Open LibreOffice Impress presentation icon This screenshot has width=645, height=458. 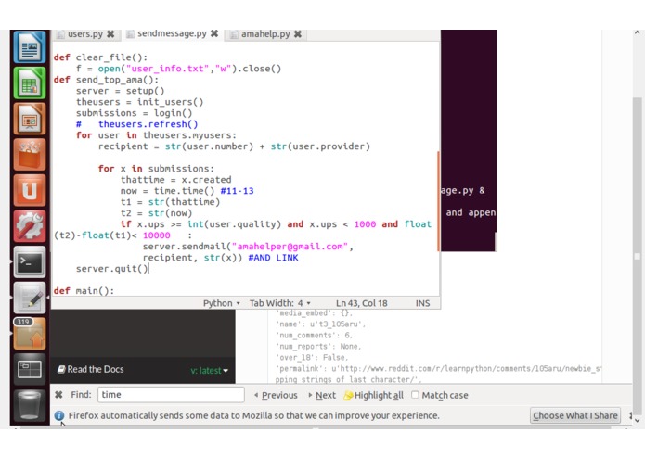[x=30, y=119]
